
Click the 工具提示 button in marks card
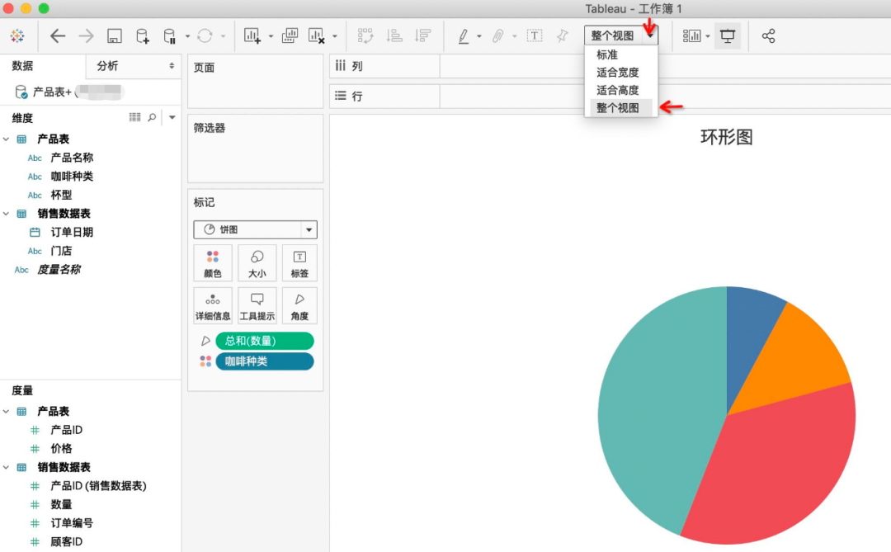pyautogui.click(x=257, y=306)
